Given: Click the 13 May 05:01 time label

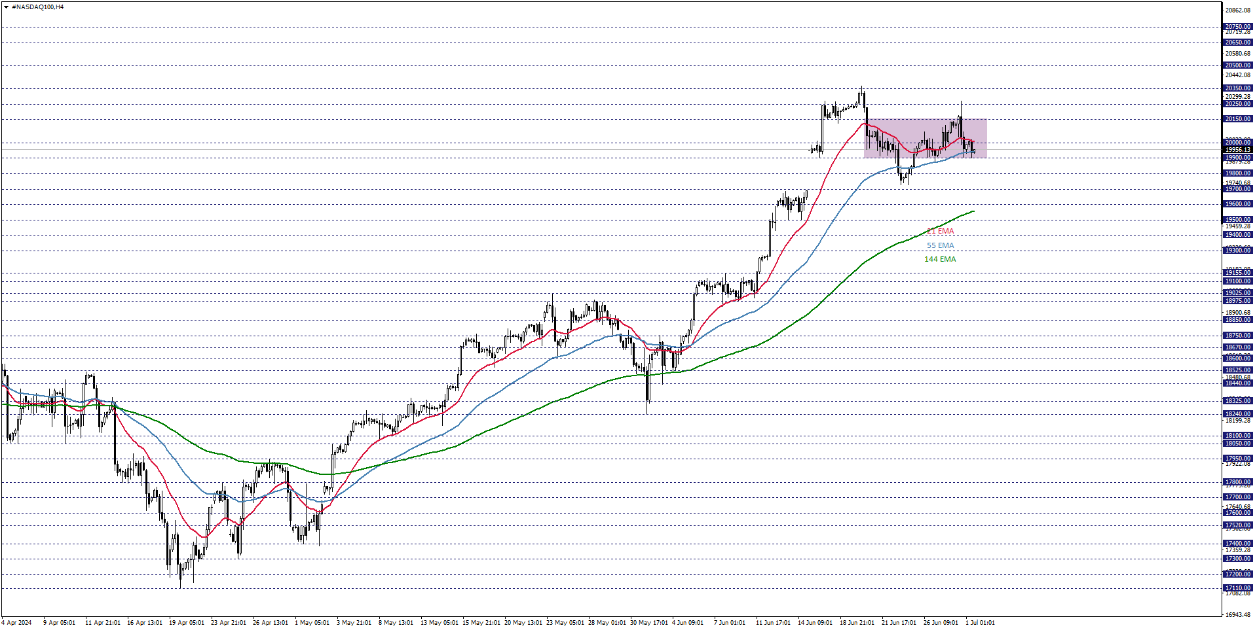Looking at the screenshot, I should [440, 623].
